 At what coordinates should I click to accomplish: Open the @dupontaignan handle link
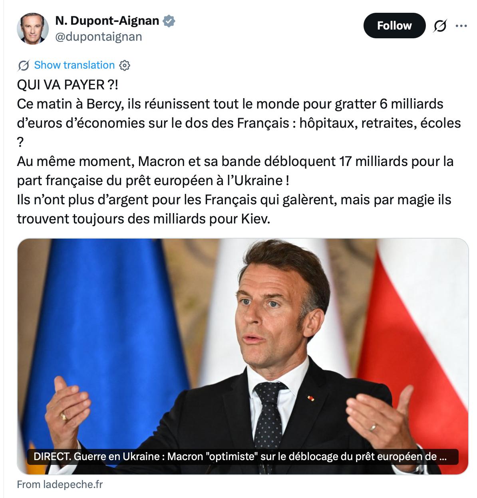coord(98,37)
